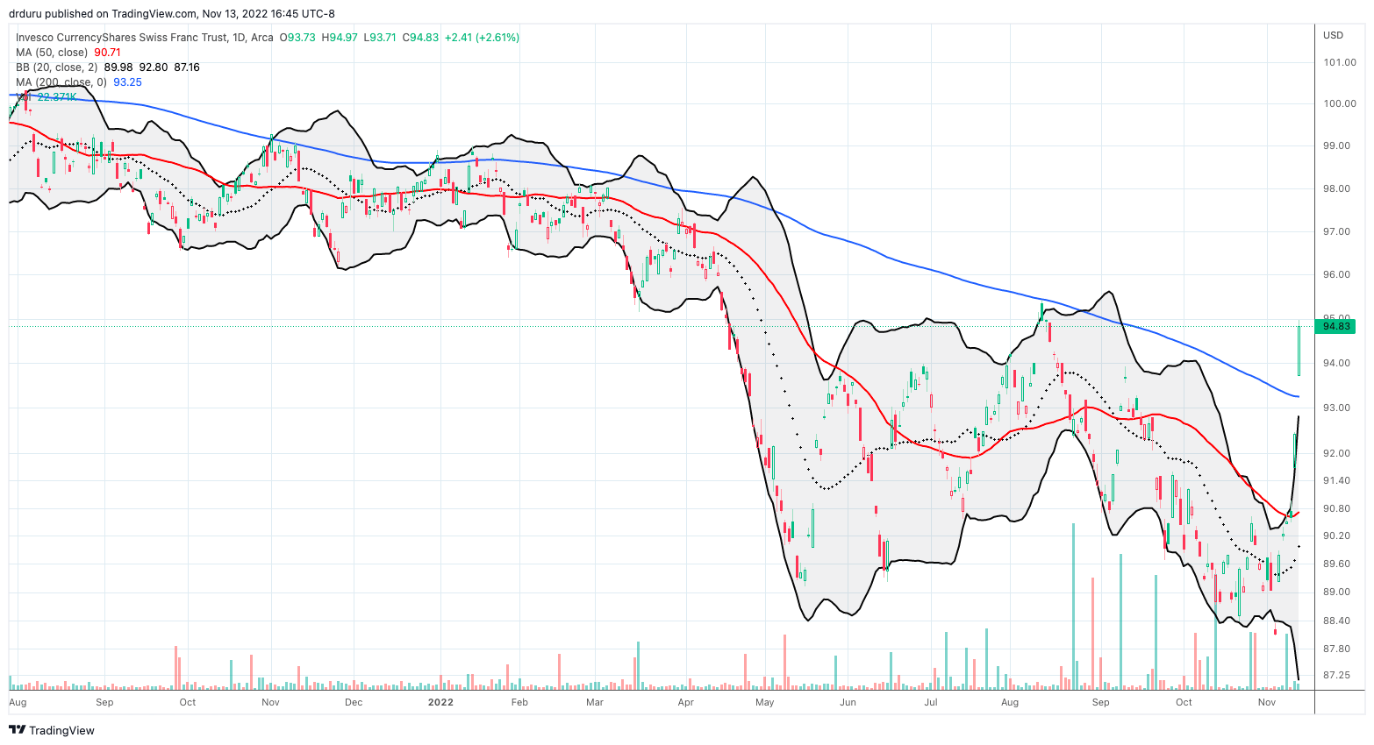Click the USD currency label
The width and height of the screenshot is (1374, 745).
(x=1333, y=35)
